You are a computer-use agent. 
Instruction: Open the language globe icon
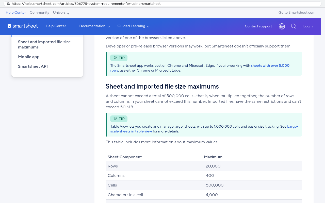282,26
